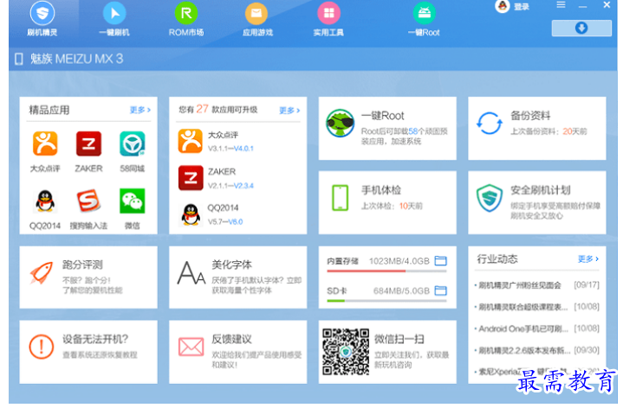Click the 大众点评 icon in the upgrade list
Image resolution: width=623 pixels, height=408 pixels.
(191, 141)
